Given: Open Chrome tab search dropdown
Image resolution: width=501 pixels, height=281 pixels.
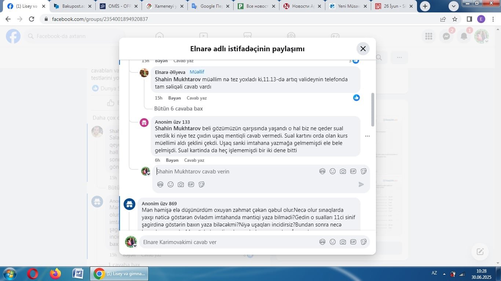Looking at the screenshot, I should click(454, 6).
